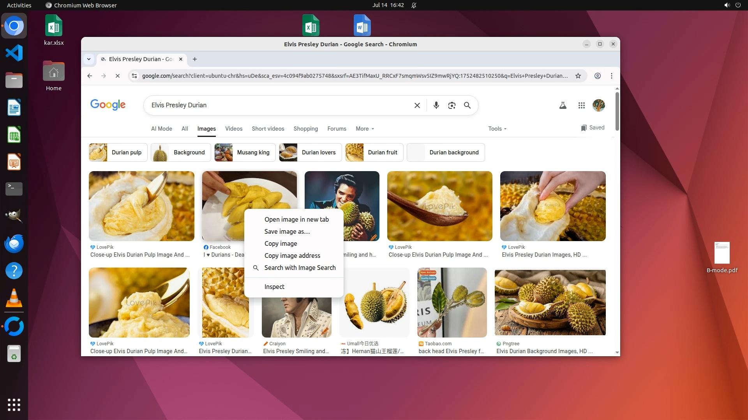748x420 pixels.
Task: Clear the search box with X icon
Action: pos(417,105)
